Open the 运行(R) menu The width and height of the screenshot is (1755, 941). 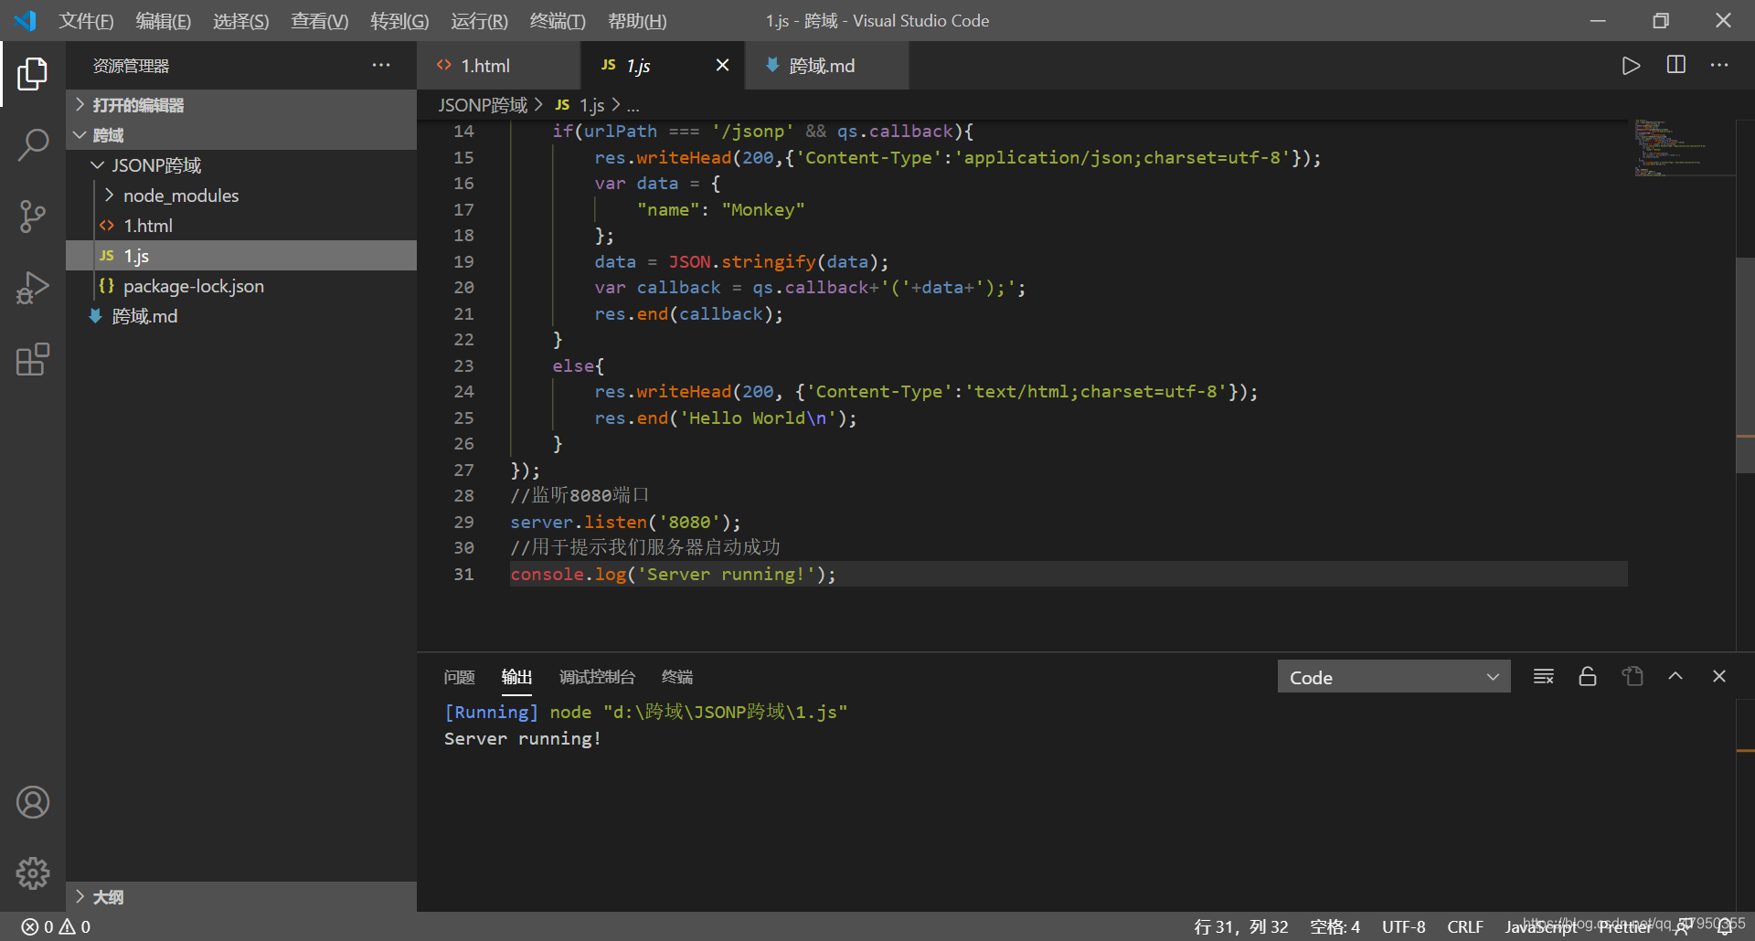coord(479,20)
